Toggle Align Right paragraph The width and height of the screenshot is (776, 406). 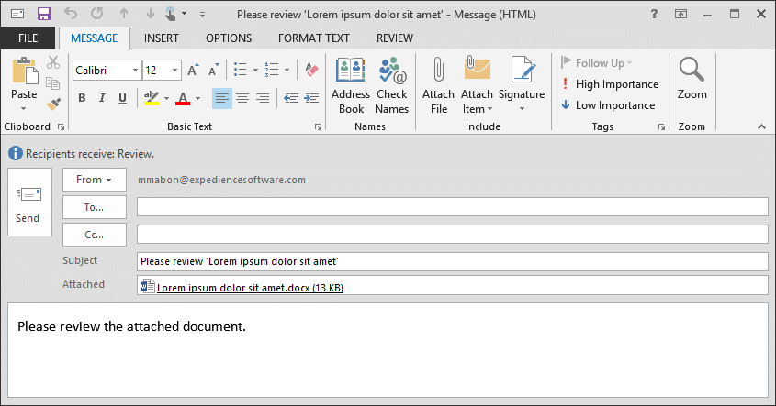tap(263, 98)
